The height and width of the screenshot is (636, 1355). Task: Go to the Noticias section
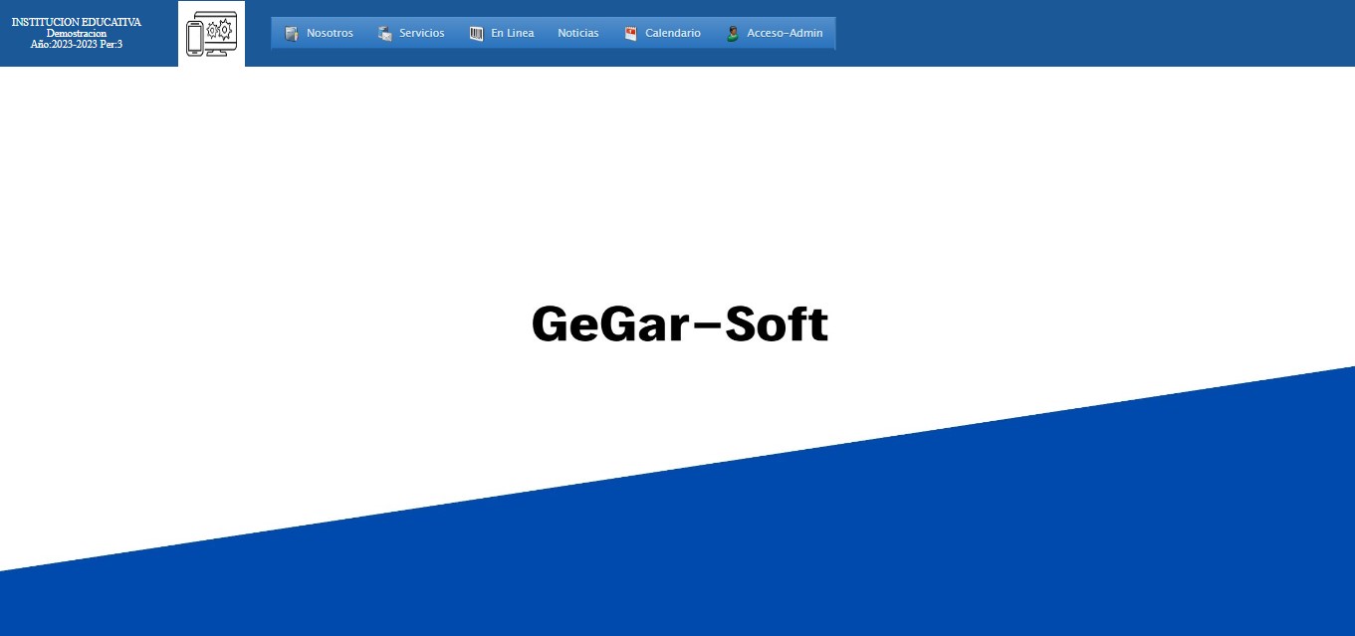coord(577,33)
